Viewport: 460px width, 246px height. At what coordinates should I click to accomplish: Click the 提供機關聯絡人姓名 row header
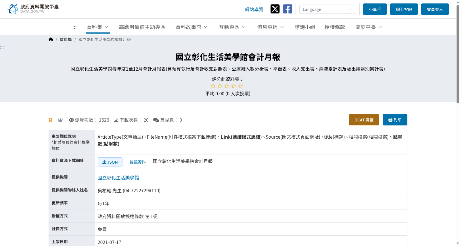(x=70, y=190)
